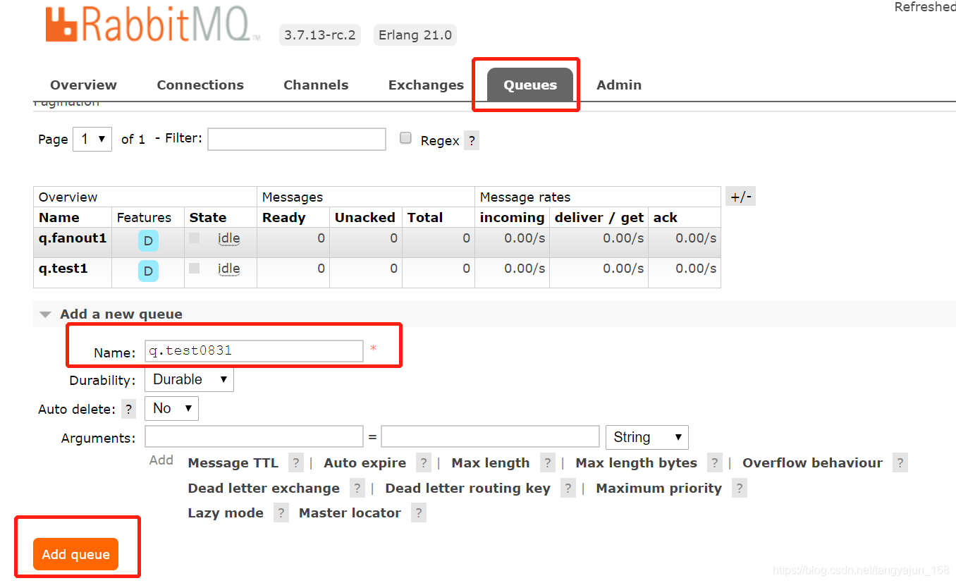Sort the table by Name column

click(x=59, y=218)
